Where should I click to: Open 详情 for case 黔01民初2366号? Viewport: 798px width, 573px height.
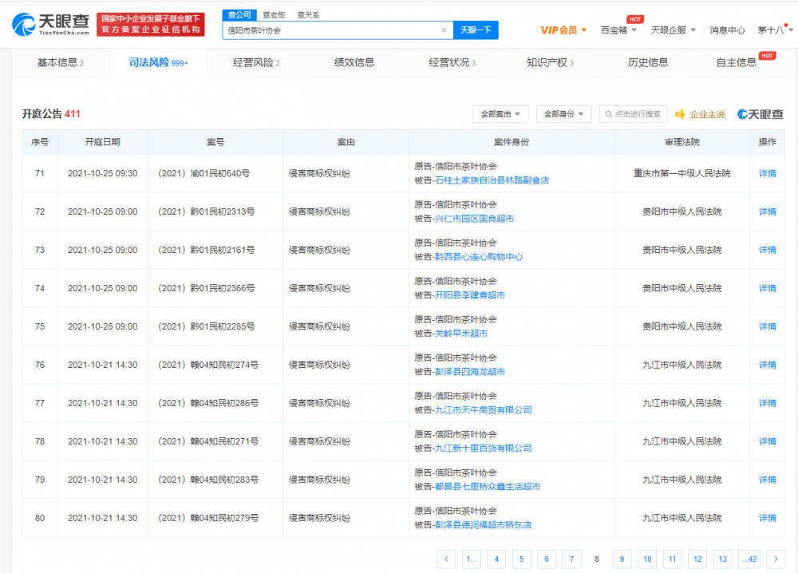coord(768,288)
